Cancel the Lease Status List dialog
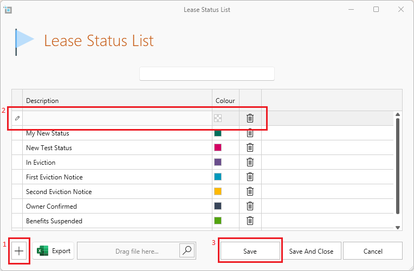Viewport: 414px width, 271px height. [372, 251]
